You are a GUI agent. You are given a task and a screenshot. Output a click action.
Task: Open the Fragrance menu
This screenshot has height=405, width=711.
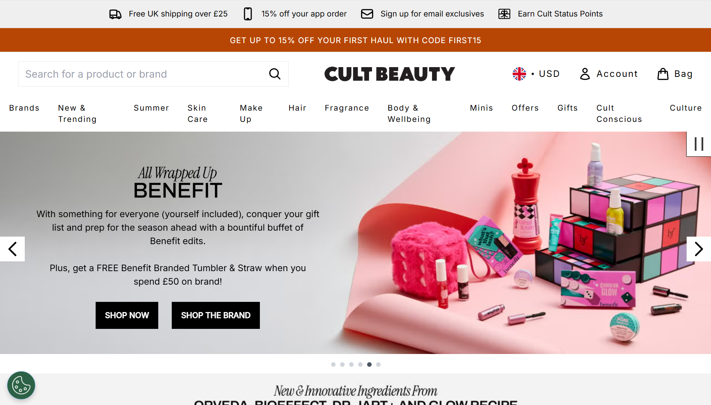347,108
